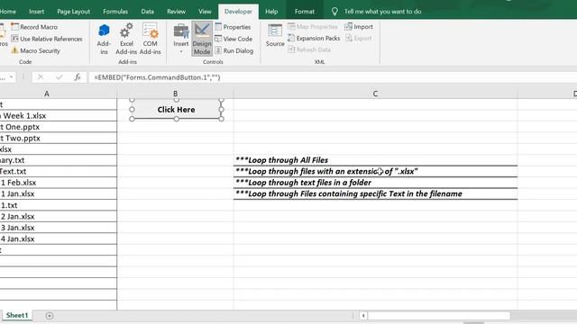Switch to the Insert tab
Viewport: 577px width, 324px height.
(x=36, y=12)
